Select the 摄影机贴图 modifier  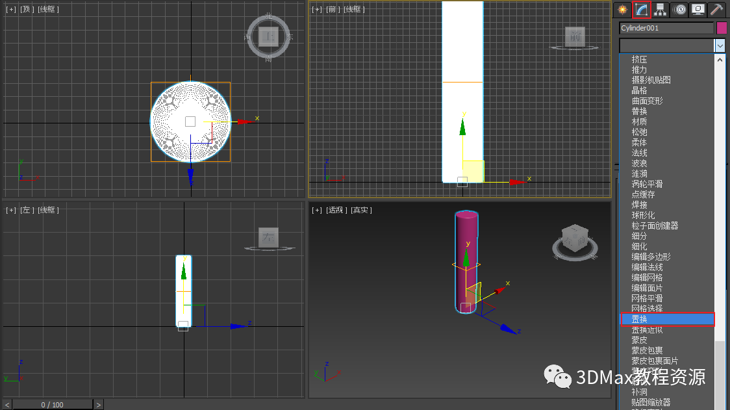[x=651, y=80]
